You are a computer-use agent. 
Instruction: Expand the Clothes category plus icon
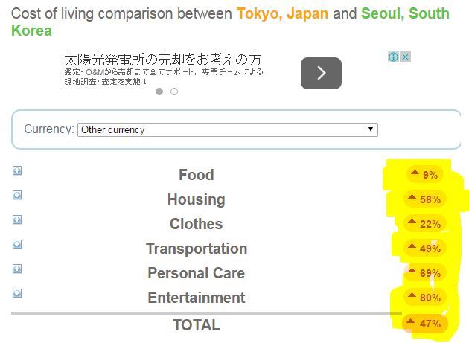pyautogui.click(x=17, y=219)
